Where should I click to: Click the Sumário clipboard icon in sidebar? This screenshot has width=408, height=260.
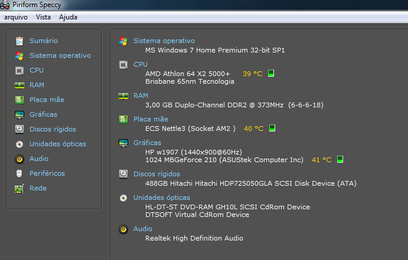pos(19,41)
